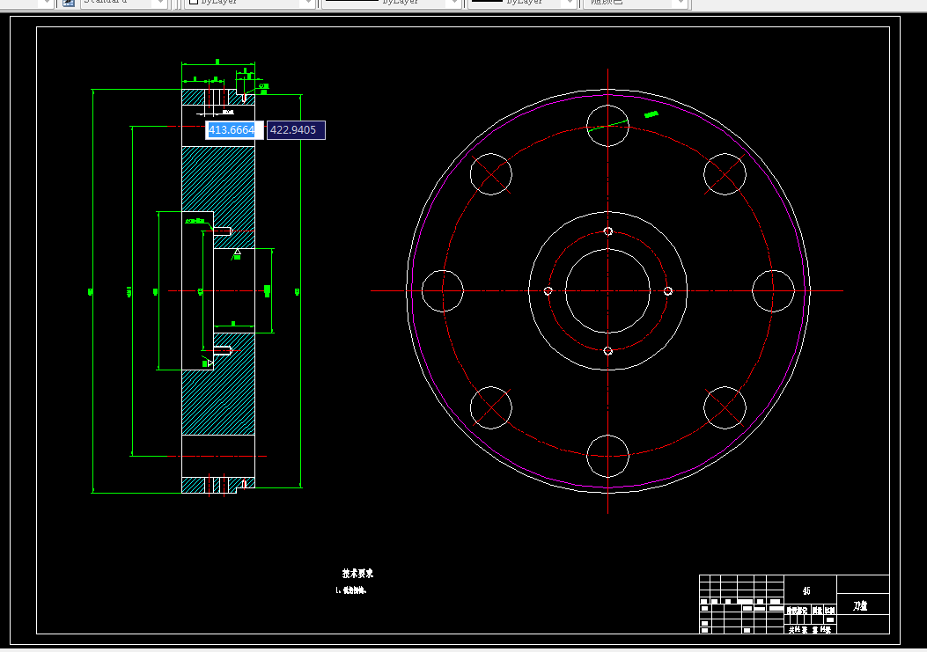Select the green leader label near the top bolt hole
The image size is (927, 652).
[651, 114]
